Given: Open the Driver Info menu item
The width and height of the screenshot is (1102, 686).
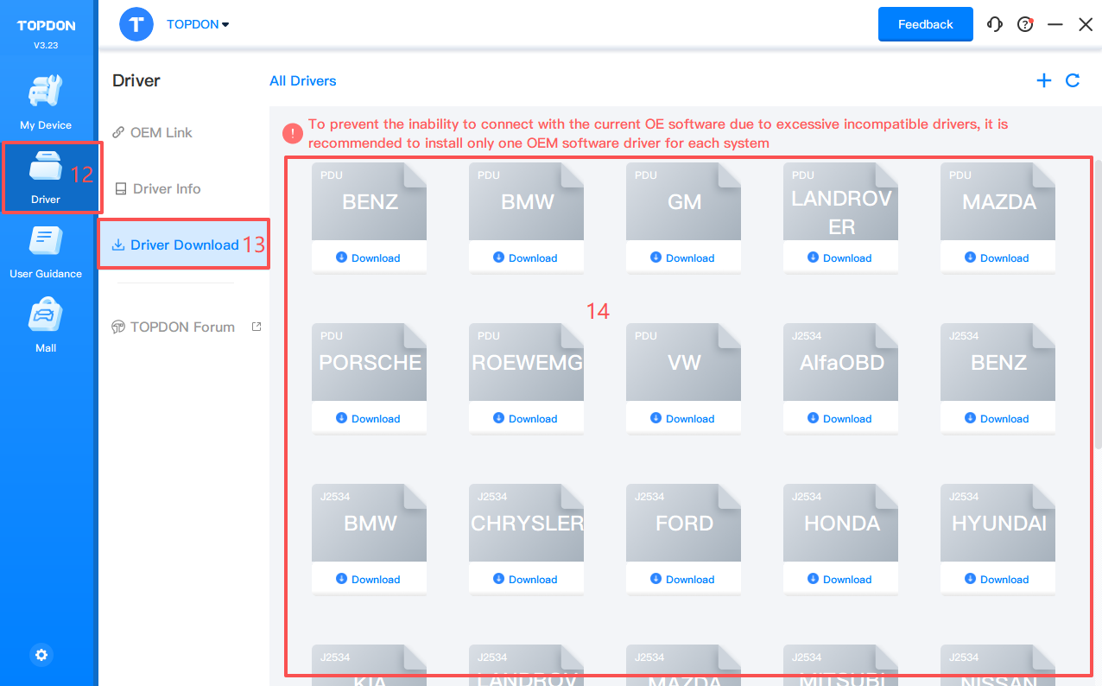Looking at the screenshot, I should click(x=166, y=188).
